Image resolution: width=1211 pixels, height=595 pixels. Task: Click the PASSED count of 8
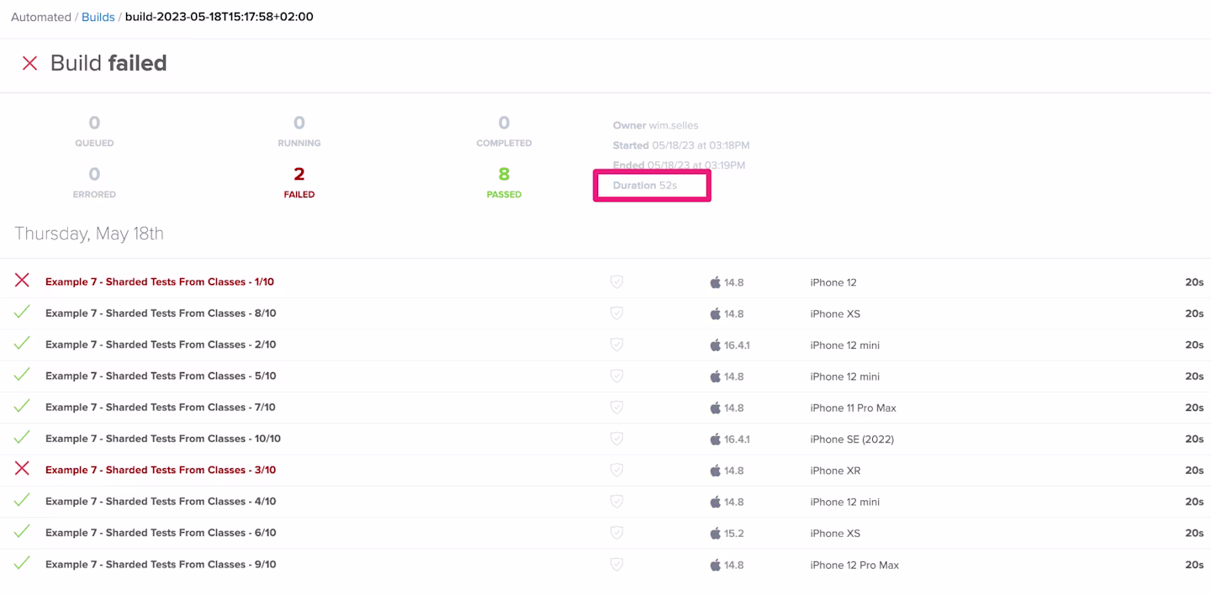point(504,174)
